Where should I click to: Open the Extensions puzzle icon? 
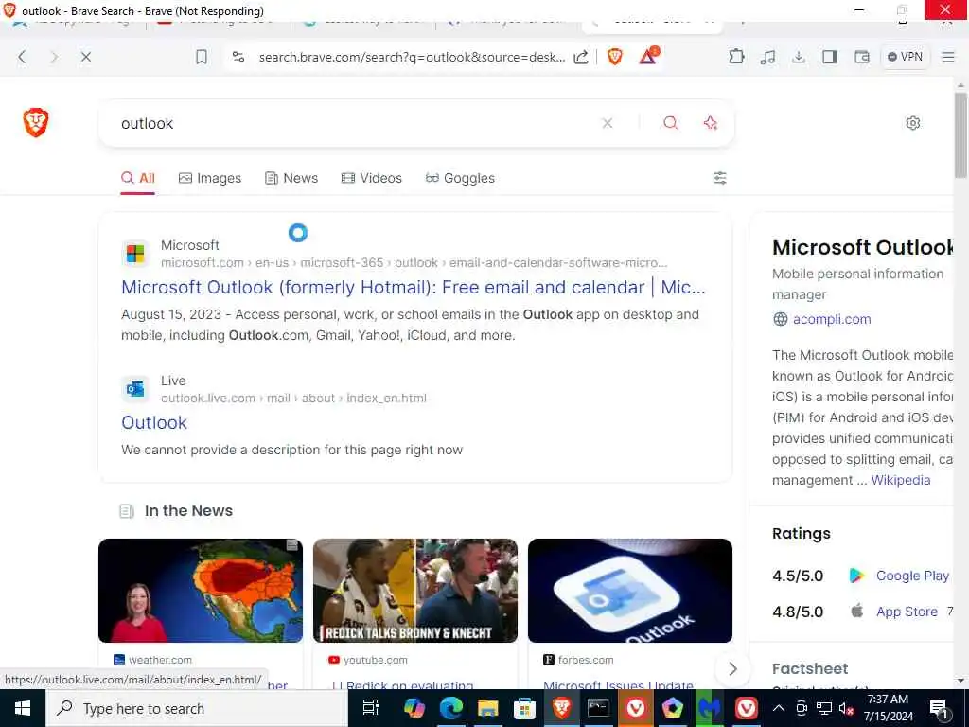coord(736,57)
